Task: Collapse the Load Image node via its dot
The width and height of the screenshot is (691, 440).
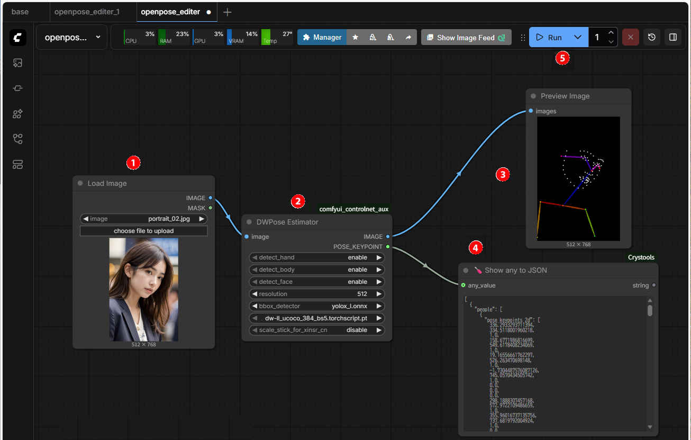Action: coord(80,183)
